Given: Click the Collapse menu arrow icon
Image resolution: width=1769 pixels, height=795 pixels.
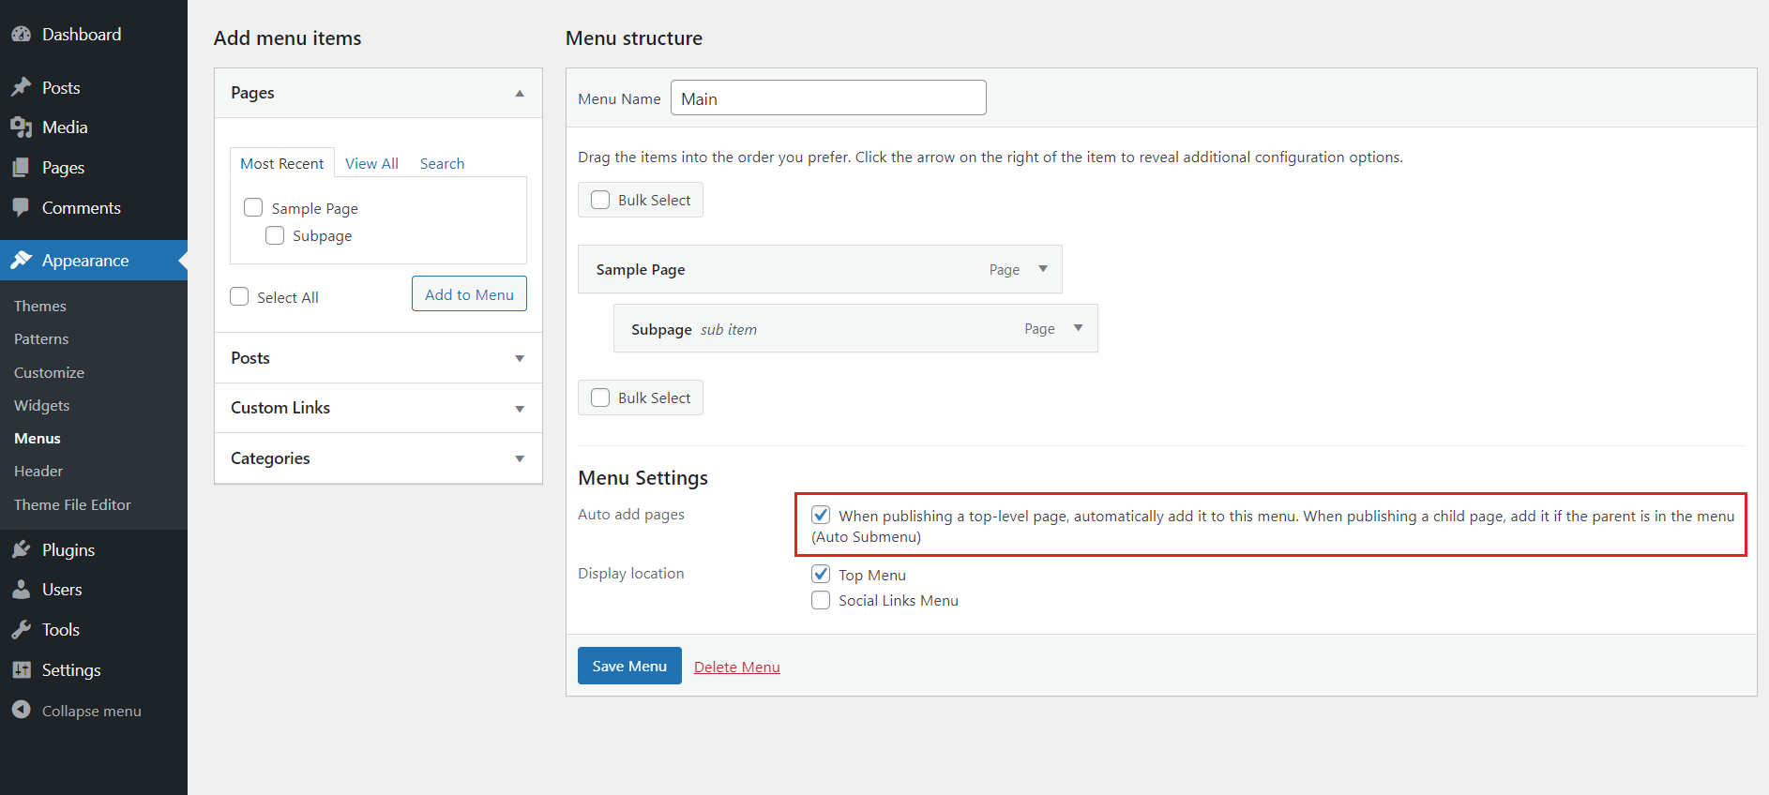Looking at the screenshot, I should coord(22,711).
